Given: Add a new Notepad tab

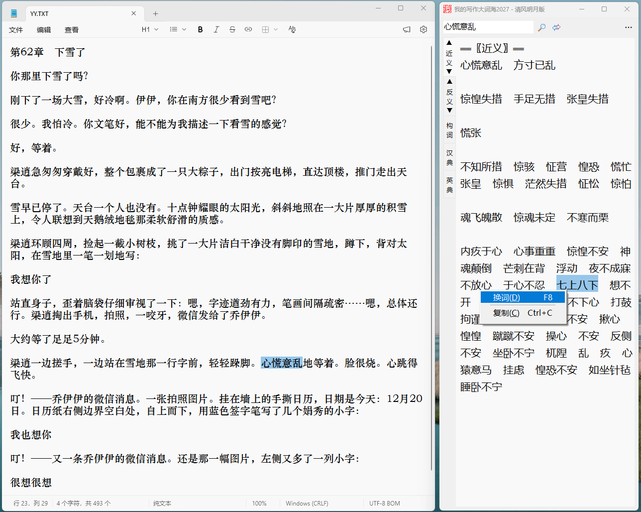Looking at the screenshot, I should [155, 13].
